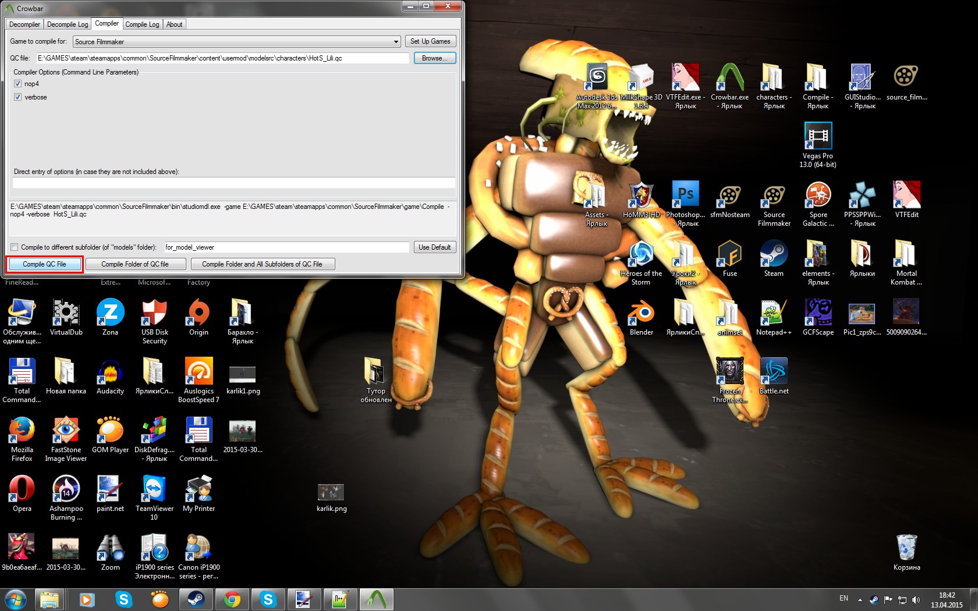Focus the for_model_viewer subfolder field
Screen dimensions: 978x611
[286, 247]
